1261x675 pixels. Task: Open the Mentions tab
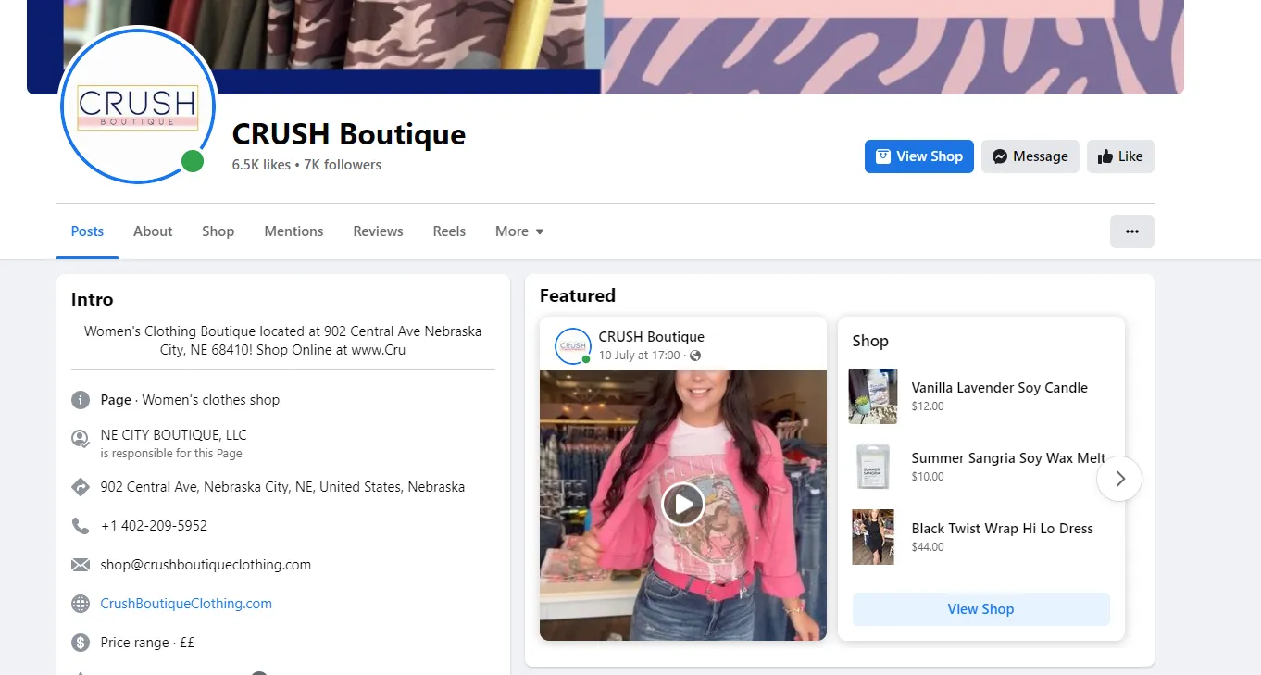293,231
